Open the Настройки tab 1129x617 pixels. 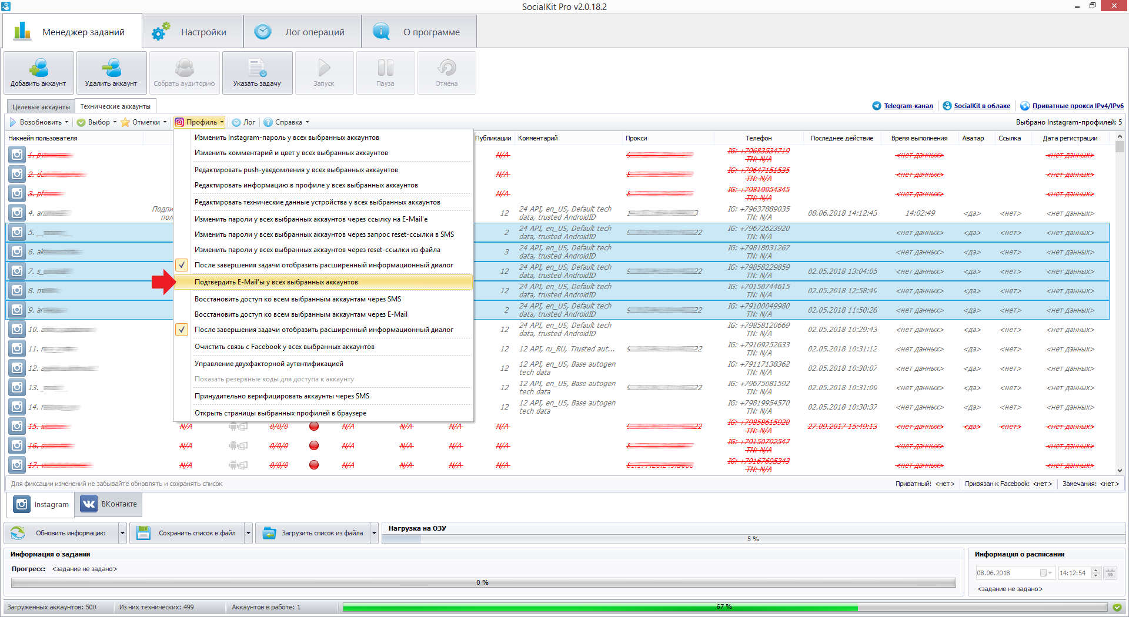coord(193,32)
